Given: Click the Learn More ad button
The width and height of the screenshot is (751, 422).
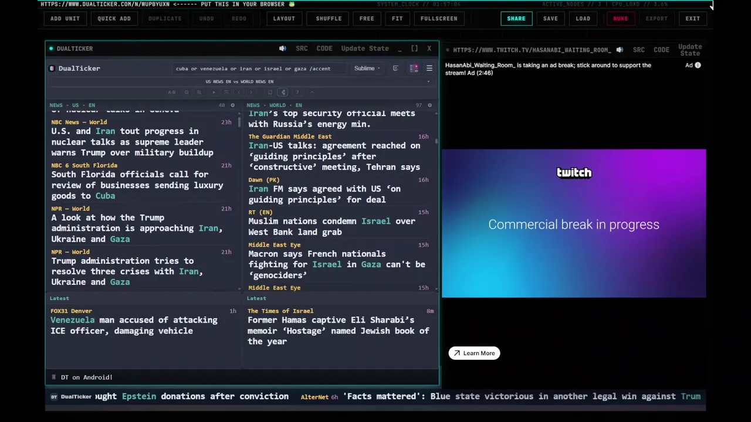Looking at the screenshot, I should tap(475, 353).
